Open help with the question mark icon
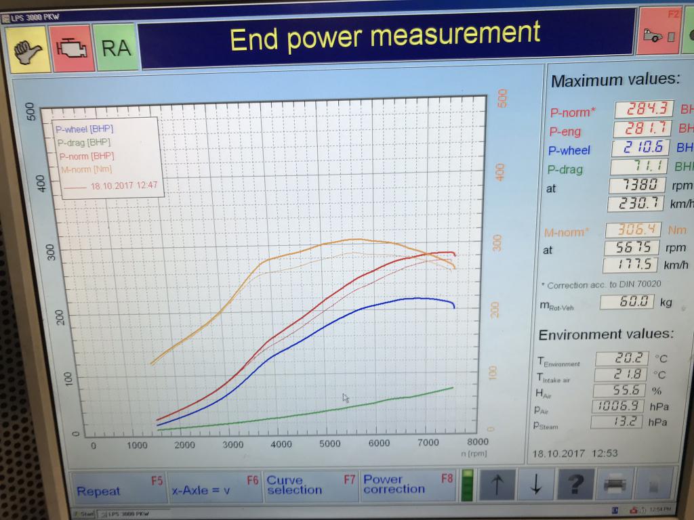Viewport: 694px width, 520px height. coord(574,485)
